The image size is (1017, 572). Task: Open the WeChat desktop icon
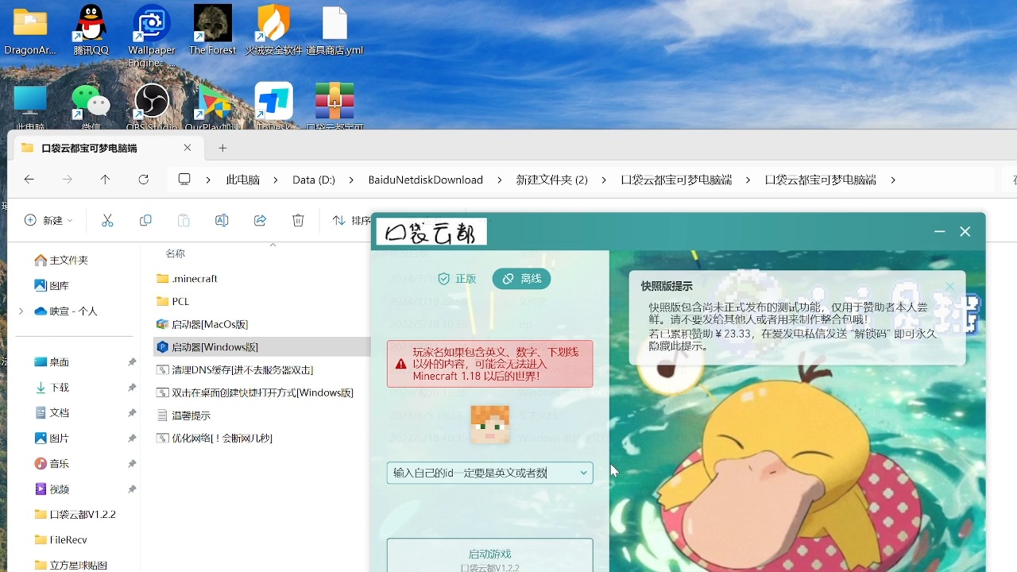coord(91,106)
